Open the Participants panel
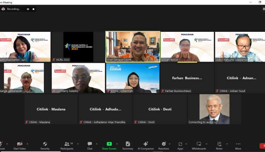Image resolution: width=265 pixels, height=152 pixels. [66, 145]
